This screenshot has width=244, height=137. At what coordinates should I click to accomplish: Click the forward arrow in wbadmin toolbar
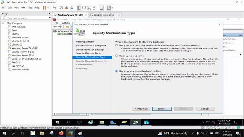click(60, 27)
